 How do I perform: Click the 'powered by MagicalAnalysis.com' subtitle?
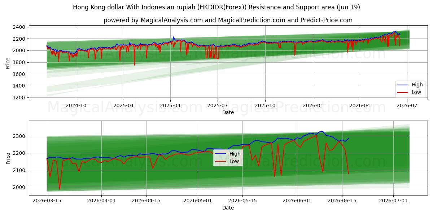(228, 20)
